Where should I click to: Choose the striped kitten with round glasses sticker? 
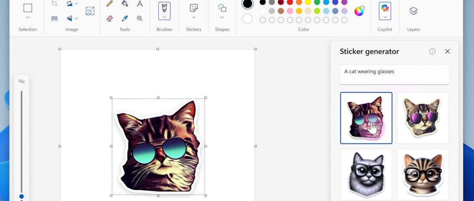(423, 175)
